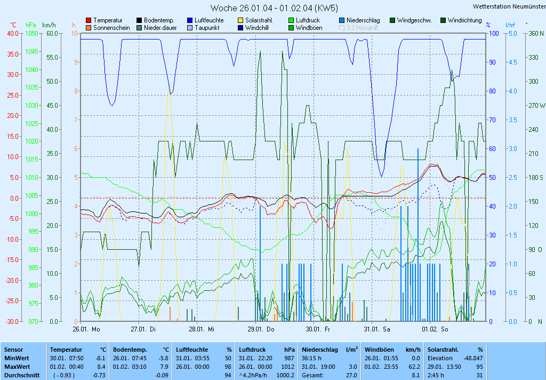Click the blue Luftfeuchte legend swatch
This screenshot has height=380, width=546.
pyautogui.click(x=190, y=21)
